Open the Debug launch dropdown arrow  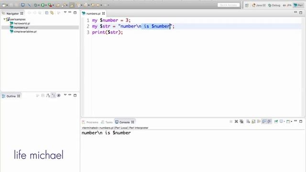pos(39,5)
